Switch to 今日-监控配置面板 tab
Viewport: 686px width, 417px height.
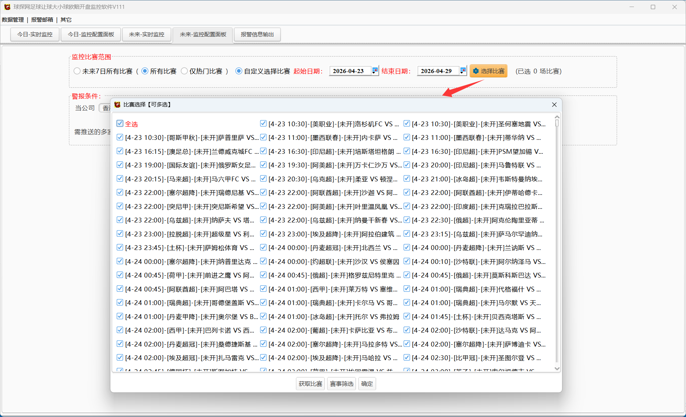91,35
